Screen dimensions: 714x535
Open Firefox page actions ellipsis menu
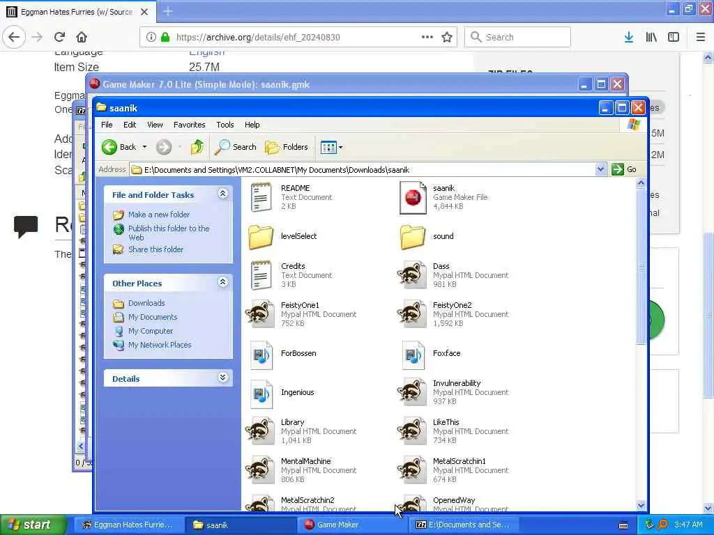coord(427,37)
